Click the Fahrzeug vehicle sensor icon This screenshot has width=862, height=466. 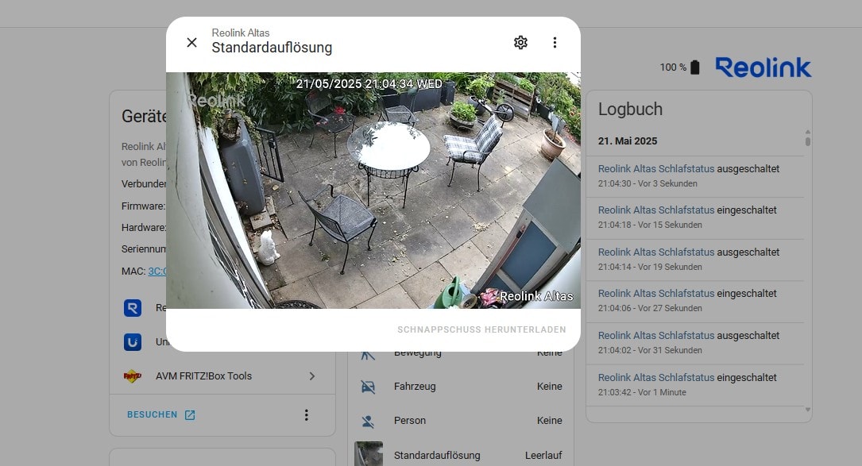coord(368,387)
